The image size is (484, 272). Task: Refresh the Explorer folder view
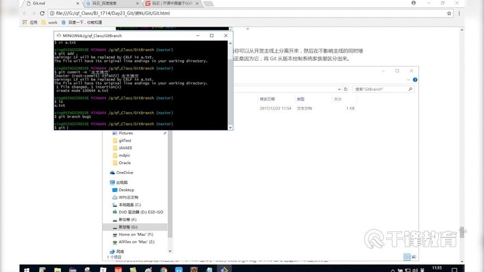(x=345, y=89)
